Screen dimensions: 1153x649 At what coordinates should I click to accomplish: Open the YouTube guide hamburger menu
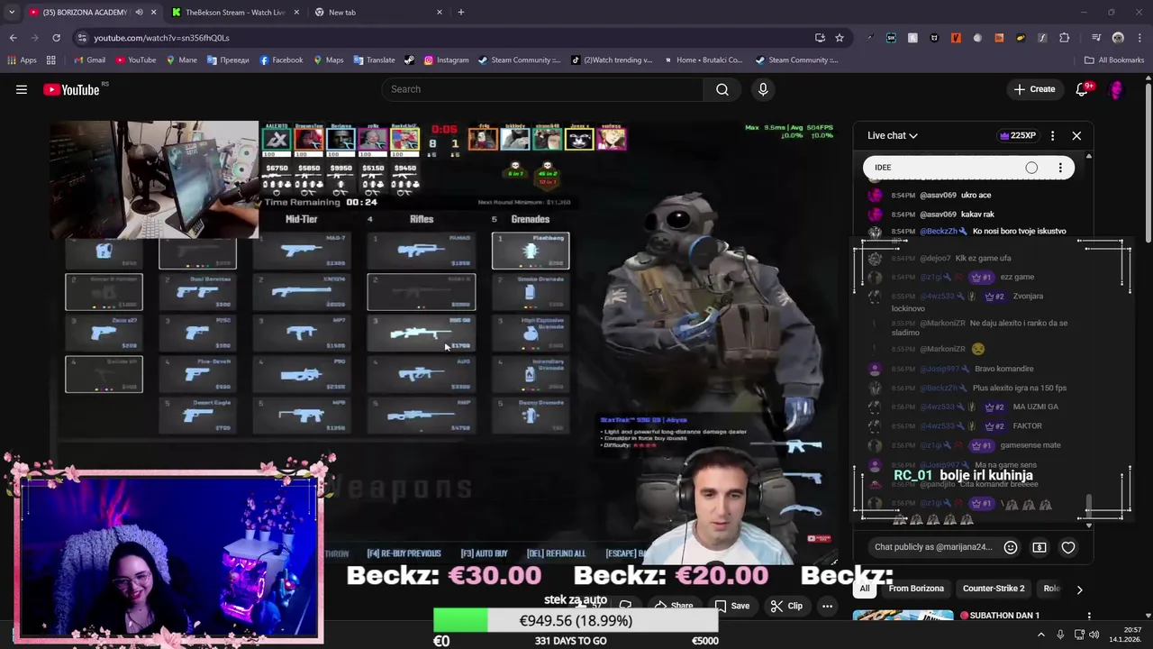22,89
